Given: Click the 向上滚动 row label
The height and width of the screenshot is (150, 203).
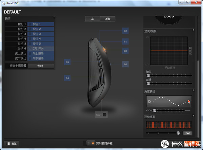Looking at the screenshot, I should click(x=21, y=53).
